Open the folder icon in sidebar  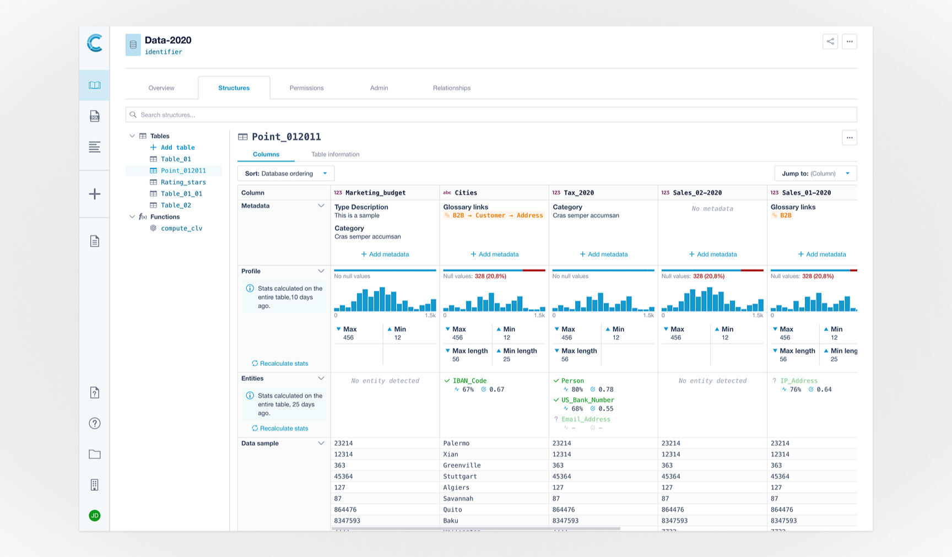point(95,454)
